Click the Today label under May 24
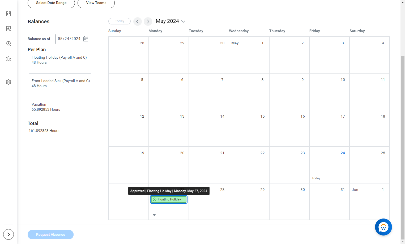This screenshot has height=244, width=405. (x=316, y=178)
